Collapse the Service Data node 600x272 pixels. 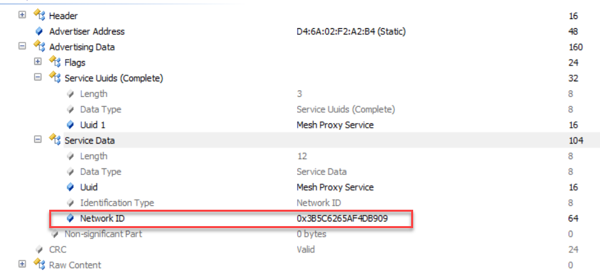(x=37, y=140)
